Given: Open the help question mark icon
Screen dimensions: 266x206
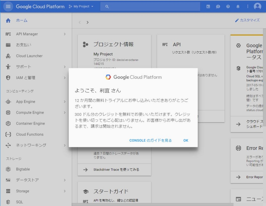Looking at the screenshot, I should point(228,7).
